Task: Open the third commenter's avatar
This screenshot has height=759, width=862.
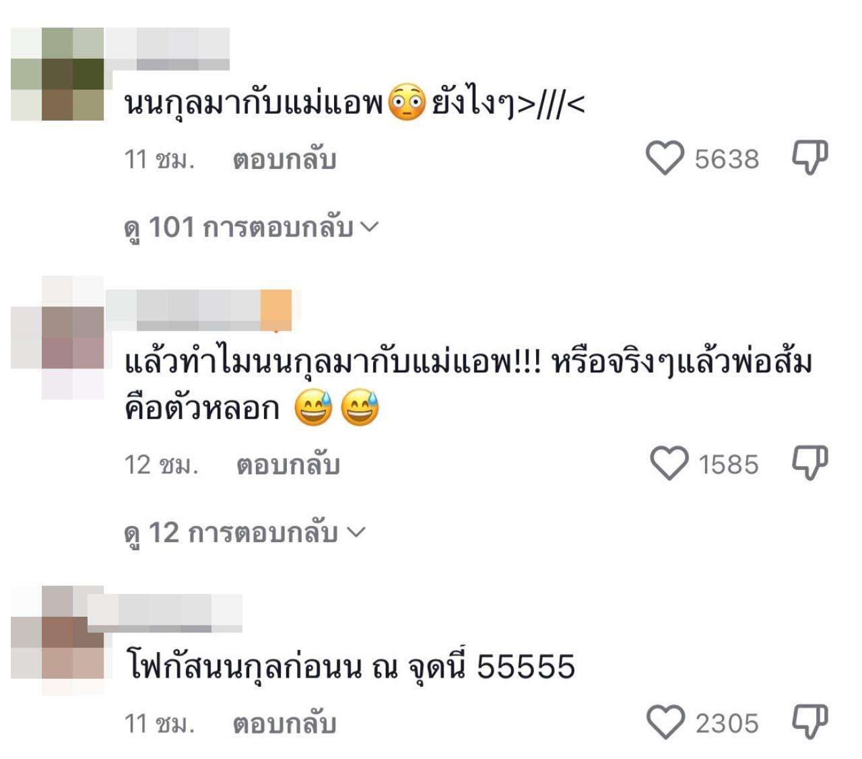Action: click(x=58, y=640)
